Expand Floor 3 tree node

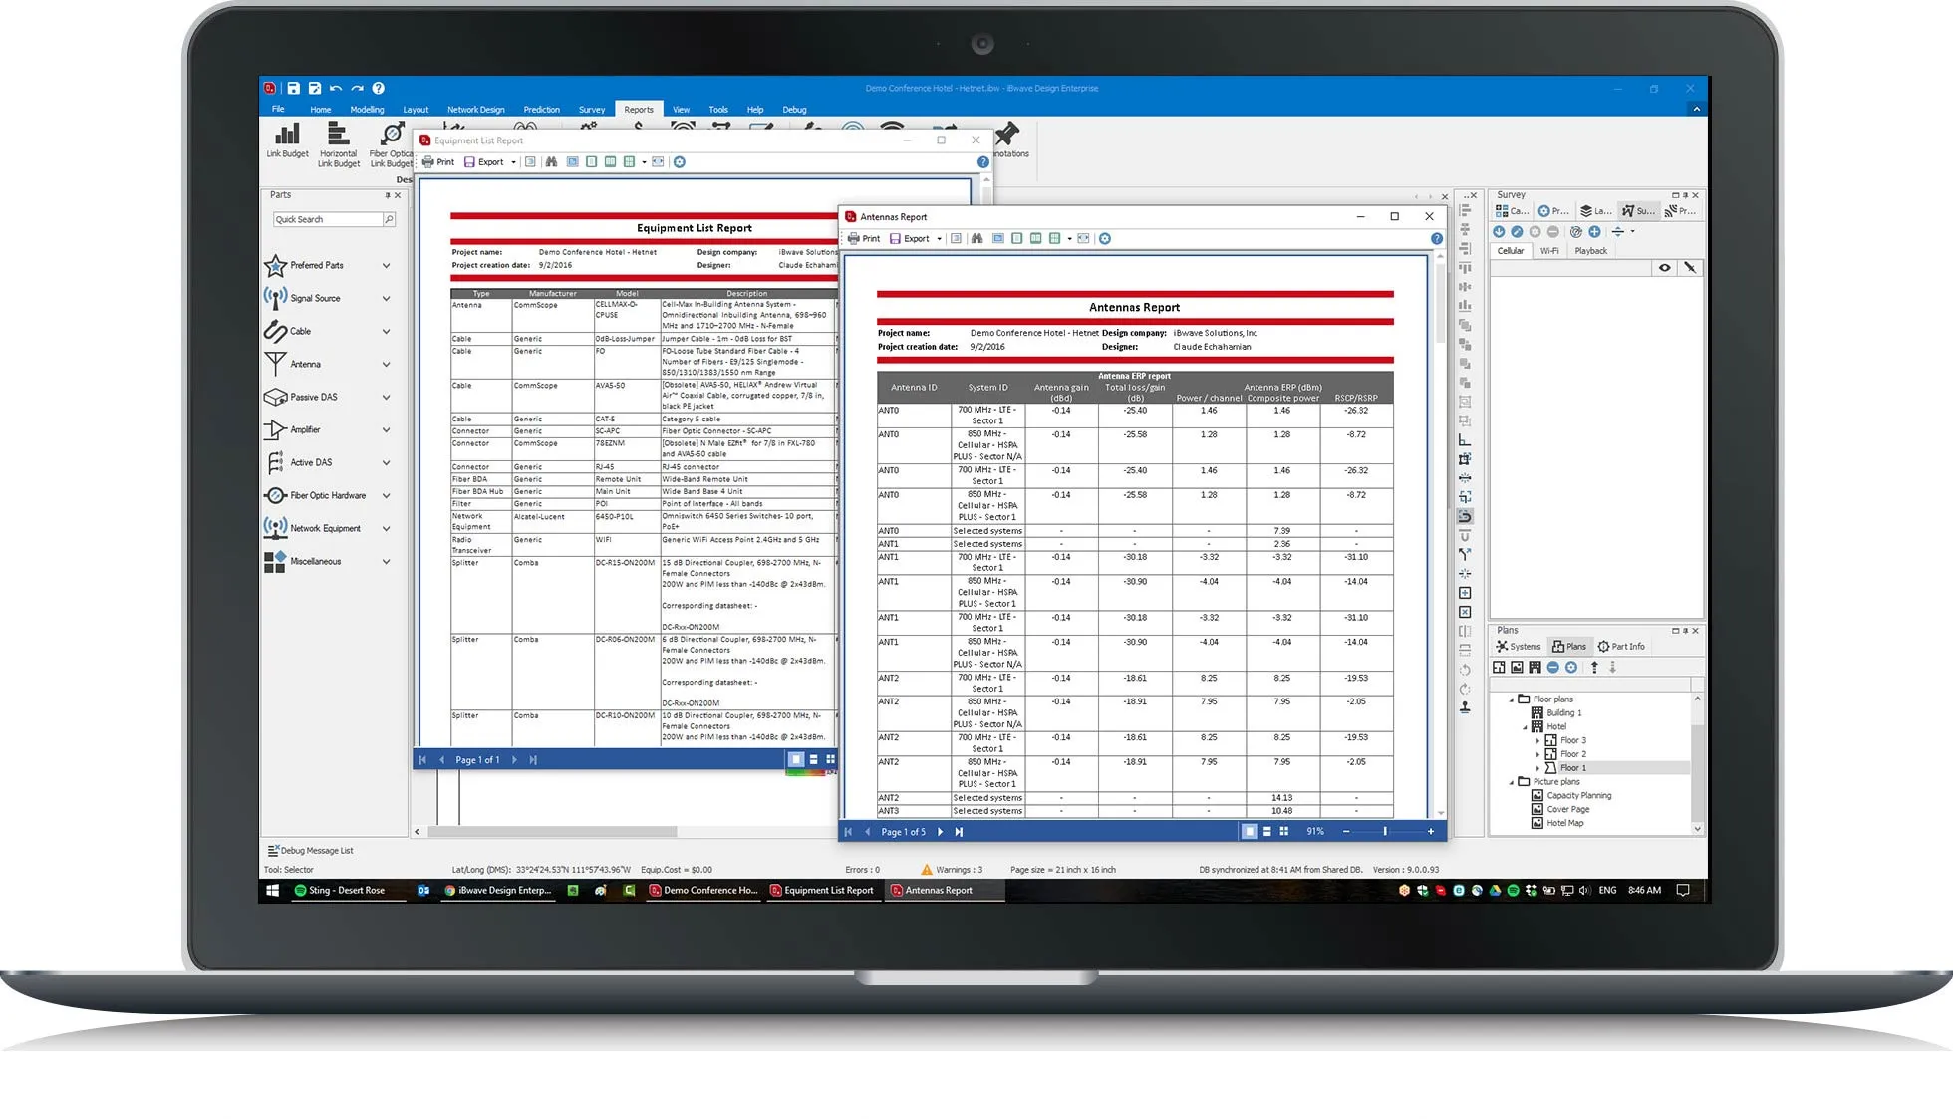(1537, 741)
